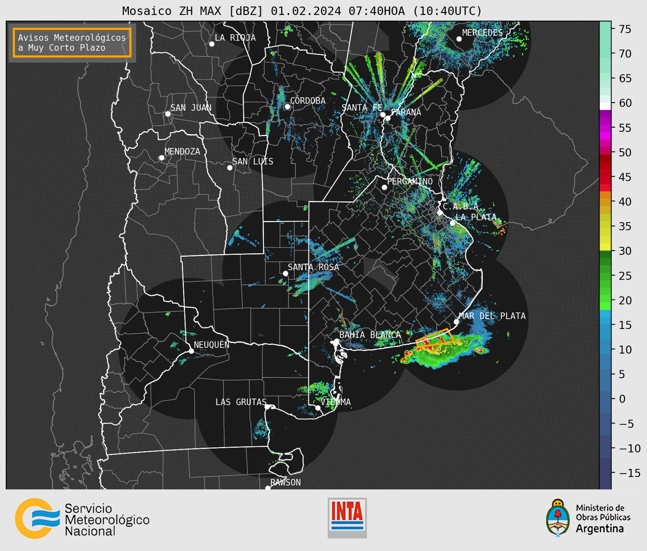Click the SANTA ROSA label text
This screenshot has width=647, height=551.
pos(313,267)
